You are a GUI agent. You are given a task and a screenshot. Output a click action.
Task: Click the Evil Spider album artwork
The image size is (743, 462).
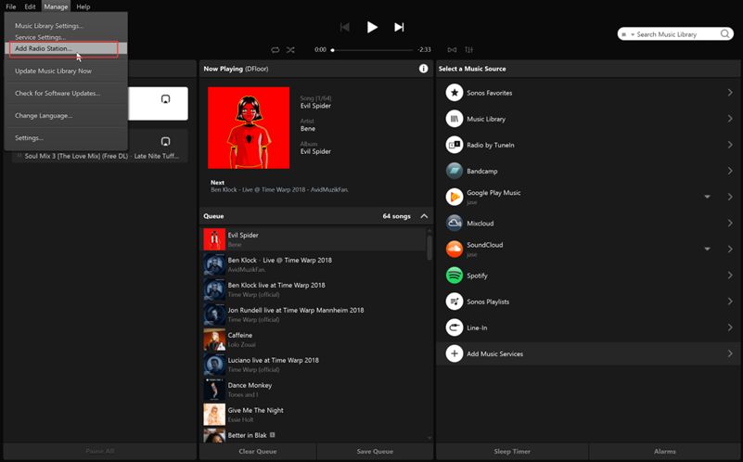tap(249, 127)
